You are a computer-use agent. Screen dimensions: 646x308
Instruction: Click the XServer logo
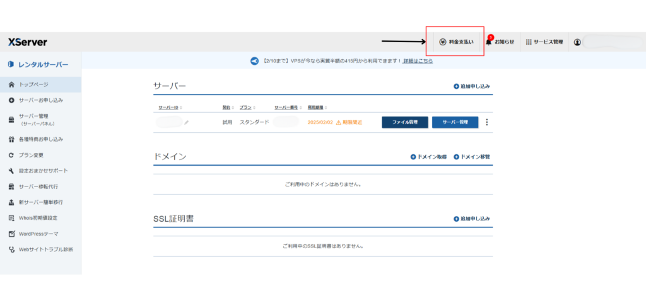click(28, 42)
